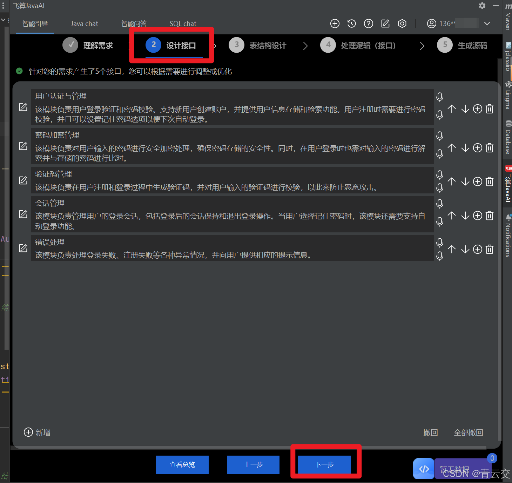Open the history clock icon
This screenshot has height=483, width=512.
(352, 24)
